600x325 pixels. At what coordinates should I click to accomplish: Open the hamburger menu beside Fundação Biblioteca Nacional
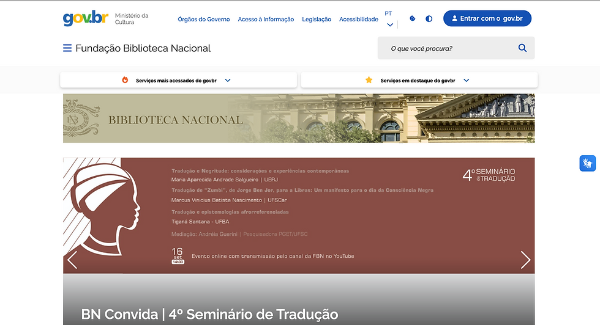pos(67,48)
